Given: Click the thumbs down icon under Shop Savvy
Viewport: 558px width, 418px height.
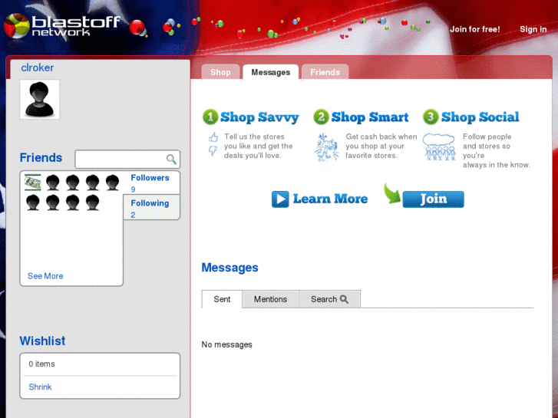Looking at the screenshot, I should (x=213, y=150).
